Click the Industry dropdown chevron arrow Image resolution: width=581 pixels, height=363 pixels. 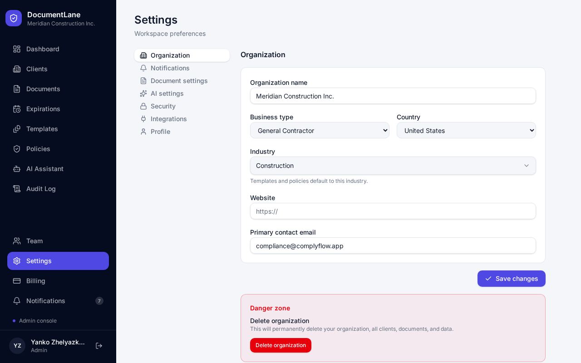pyautogui.click(x=527, y=166)
